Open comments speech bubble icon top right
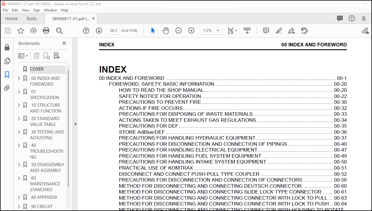 point(340,18)
